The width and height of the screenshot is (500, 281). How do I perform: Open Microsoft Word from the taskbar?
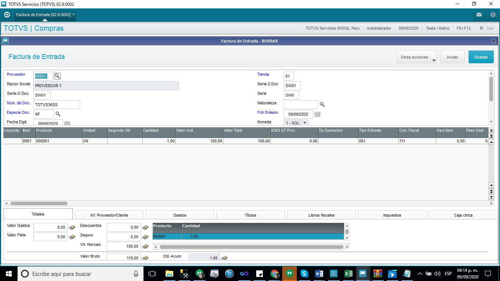[319, 274]
